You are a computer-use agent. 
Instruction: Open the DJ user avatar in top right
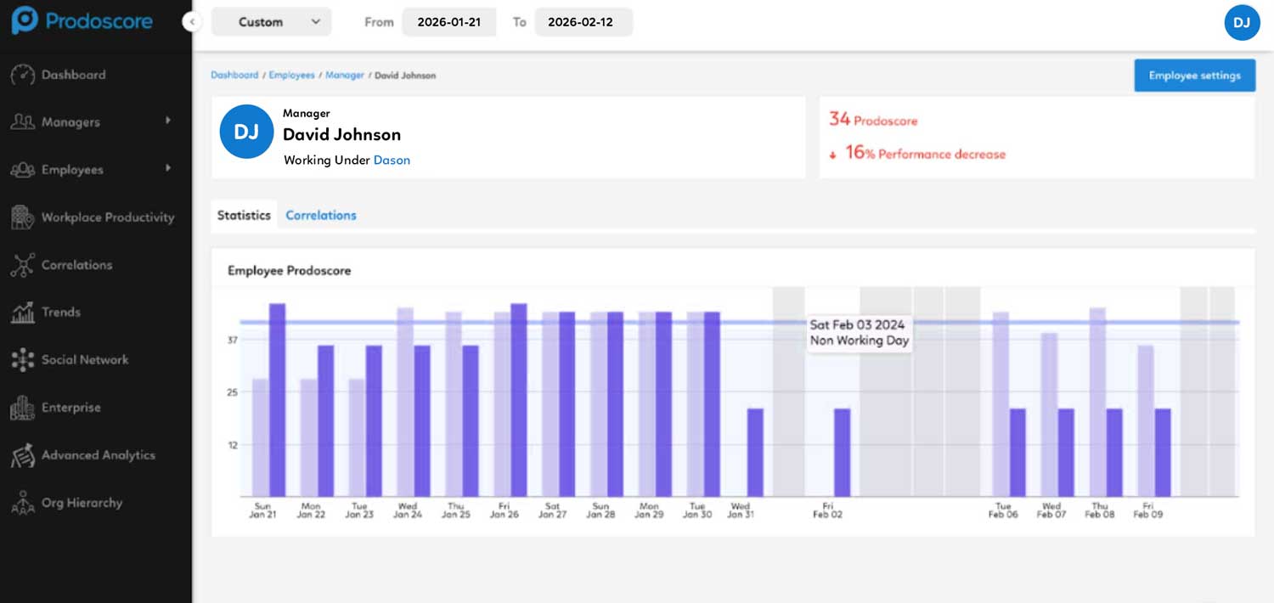(x=1241, y=22)
